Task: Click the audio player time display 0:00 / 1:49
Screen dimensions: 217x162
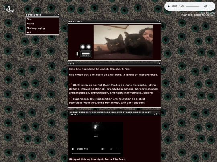Action: [178, 6]
